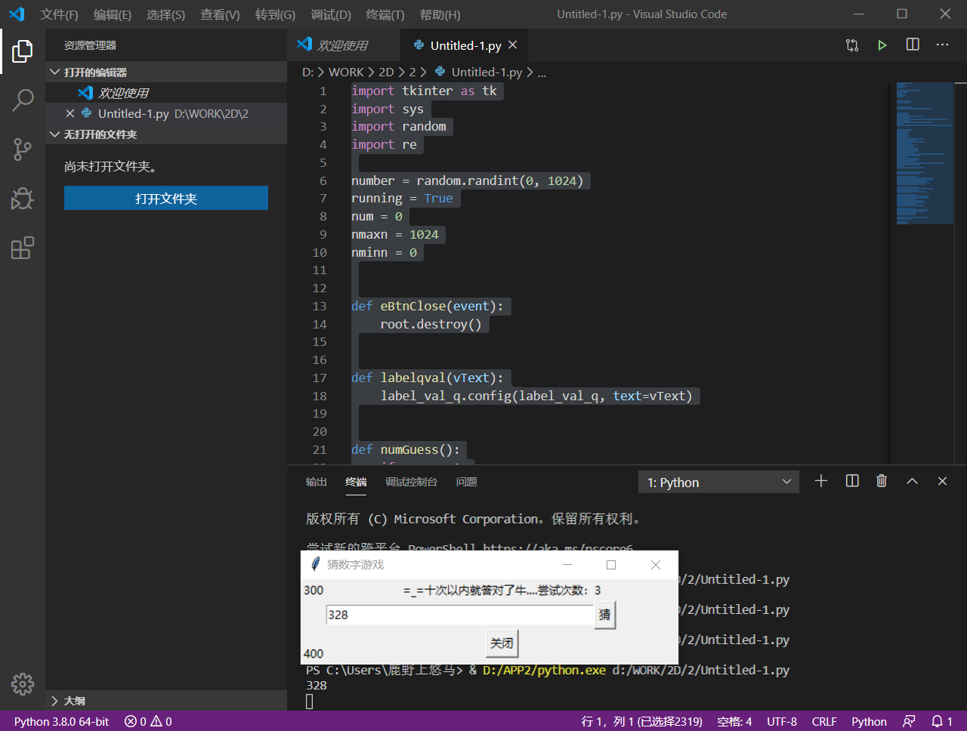967x731 pixels.
Task: Click the number entry field showing 328
Action: (x=459, y=615)
